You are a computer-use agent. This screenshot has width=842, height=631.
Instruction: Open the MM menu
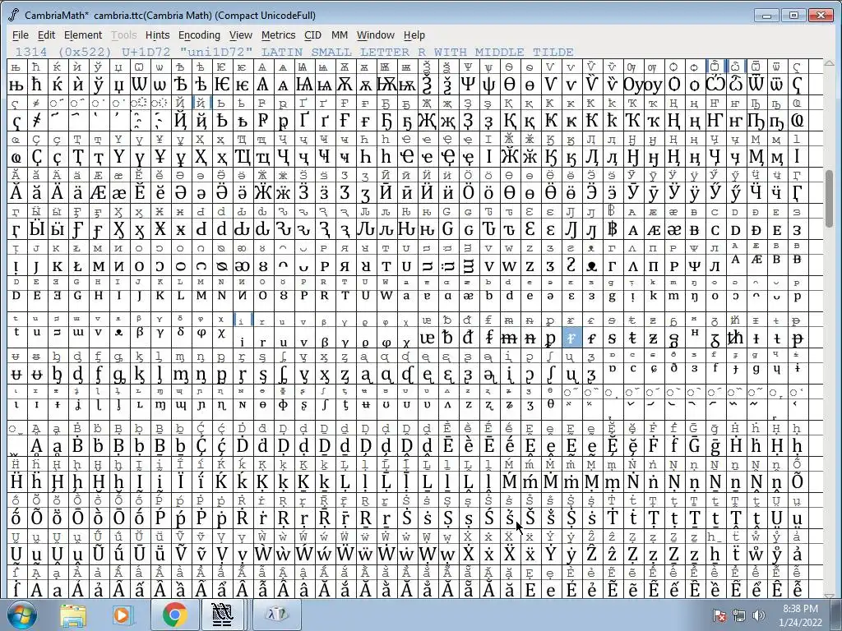[x=340, y=35]
